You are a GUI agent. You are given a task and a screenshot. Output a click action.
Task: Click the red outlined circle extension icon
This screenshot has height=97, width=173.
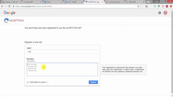click(163, 6)
